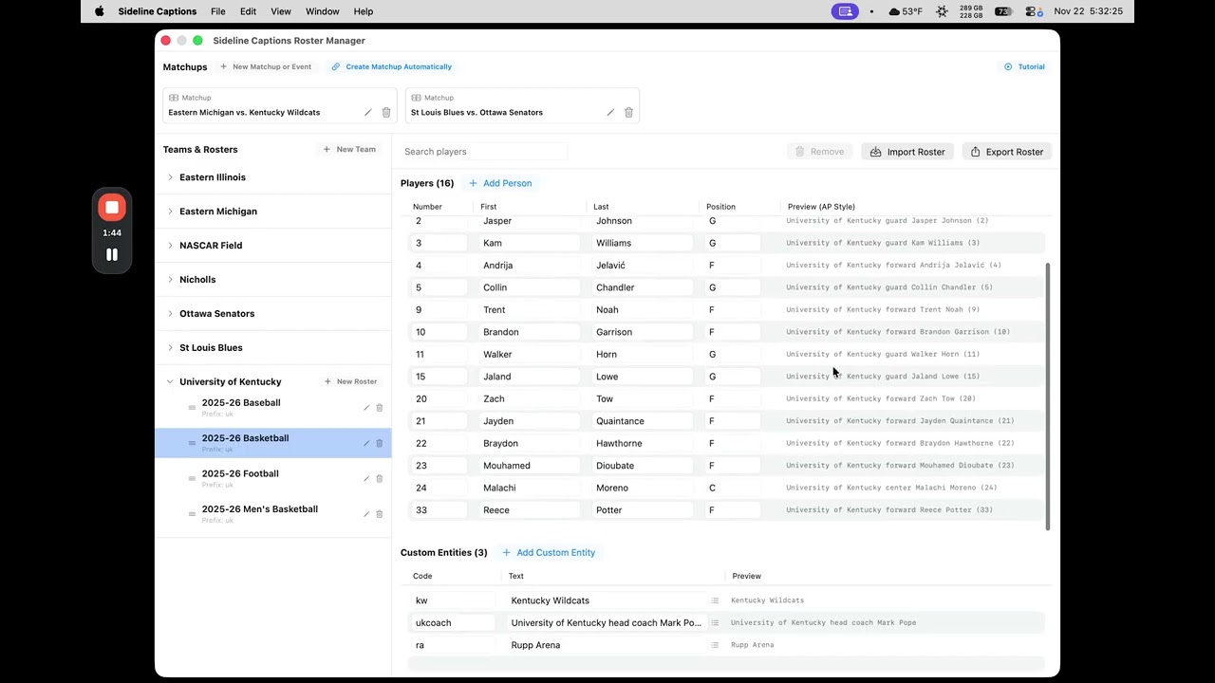This screenshot has width=1215, height=683.
Task: Open Control Center in menu bar
Action: pyautogui.click(x=1033, y=11)
